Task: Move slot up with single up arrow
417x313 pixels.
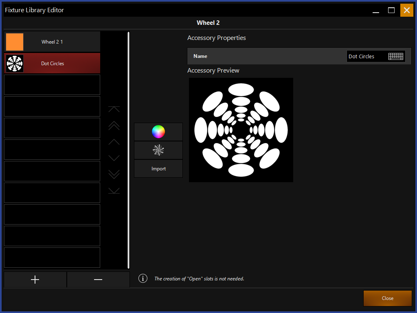Action: click(x=114, y=142)
